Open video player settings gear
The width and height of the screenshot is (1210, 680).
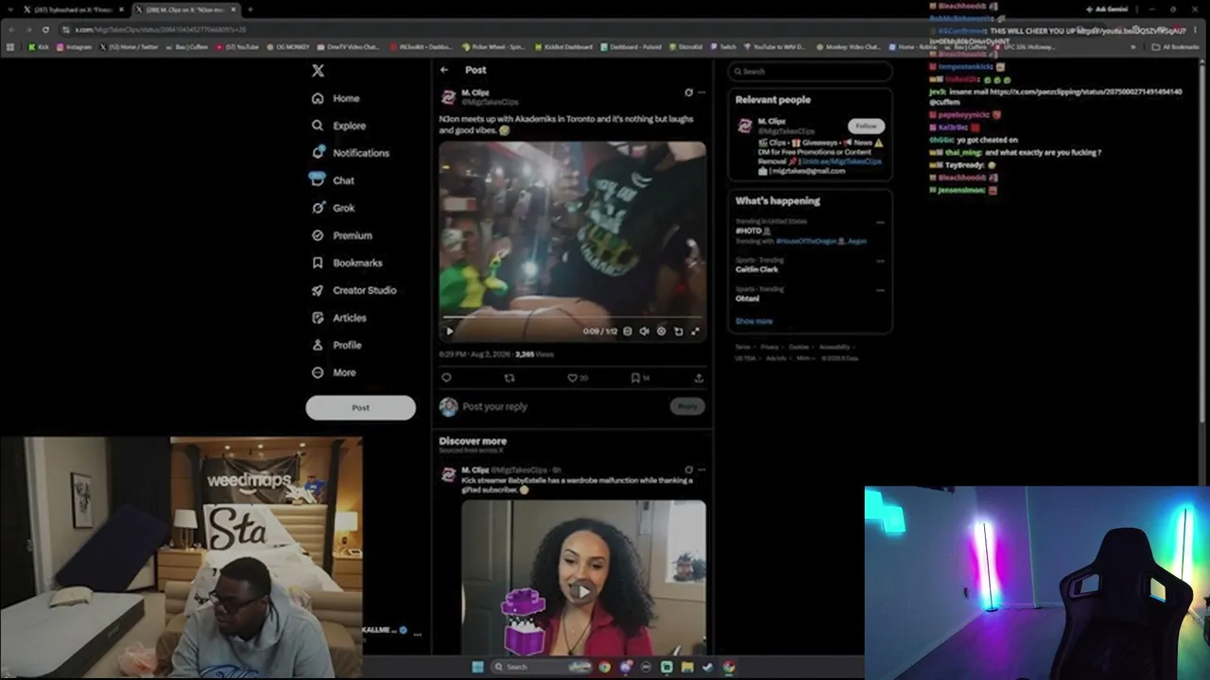point(662,331)
